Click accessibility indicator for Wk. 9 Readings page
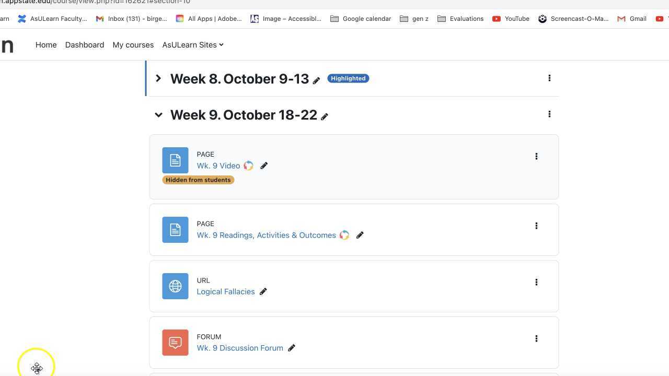This screenshot has width=669, height=376. tap(344, 236)
